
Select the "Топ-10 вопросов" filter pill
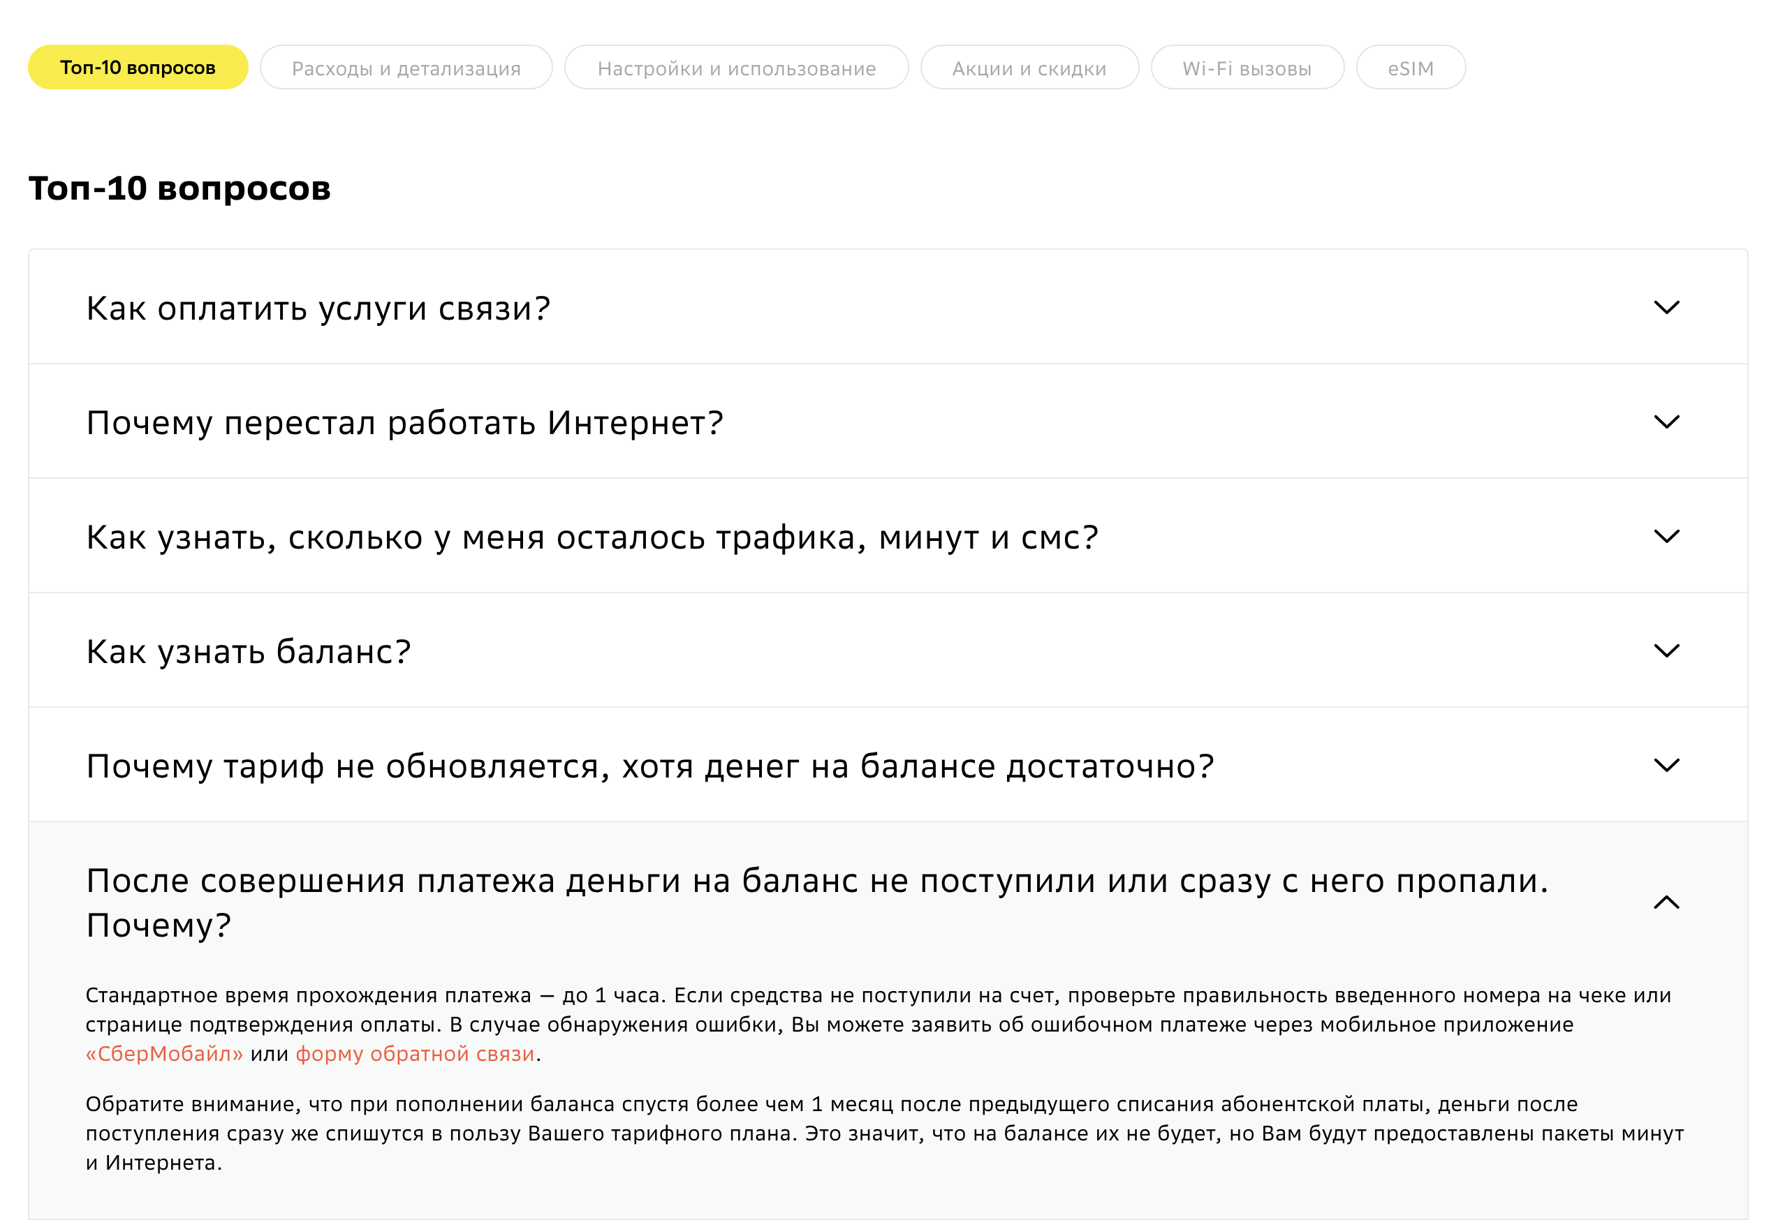(137, 67)
